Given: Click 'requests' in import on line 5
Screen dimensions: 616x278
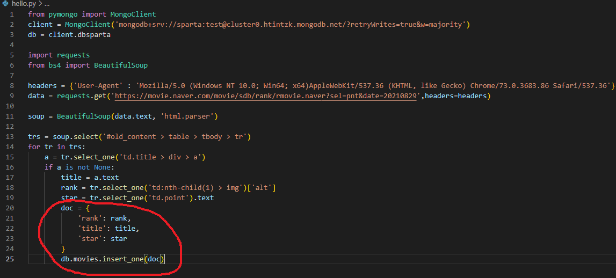Looking at the screenshot, I should click(x=73, y=55).
